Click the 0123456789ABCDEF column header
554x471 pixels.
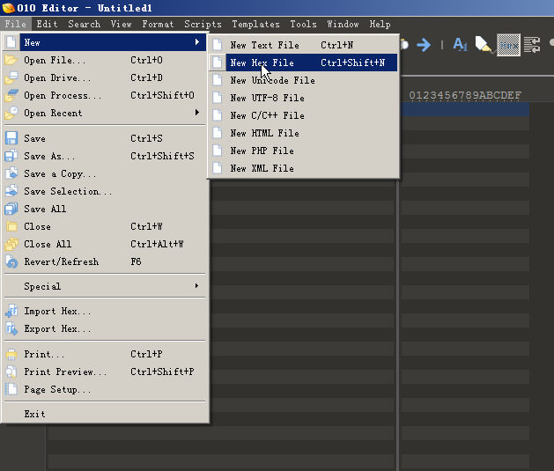coord(465,95)
